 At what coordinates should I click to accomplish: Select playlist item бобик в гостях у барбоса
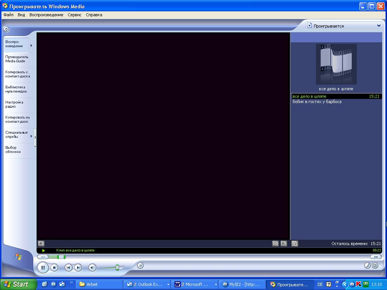(x=336, y=102)
